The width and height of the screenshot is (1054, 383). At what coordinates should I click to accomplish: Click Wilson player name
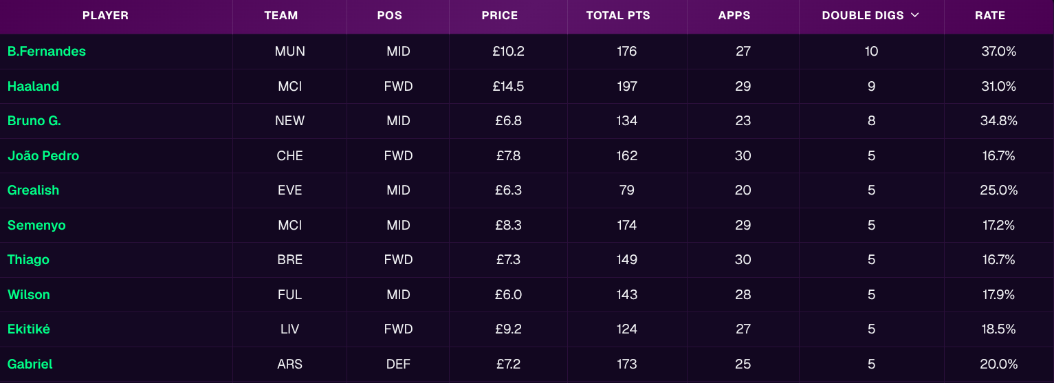click(x=29, y=295)
